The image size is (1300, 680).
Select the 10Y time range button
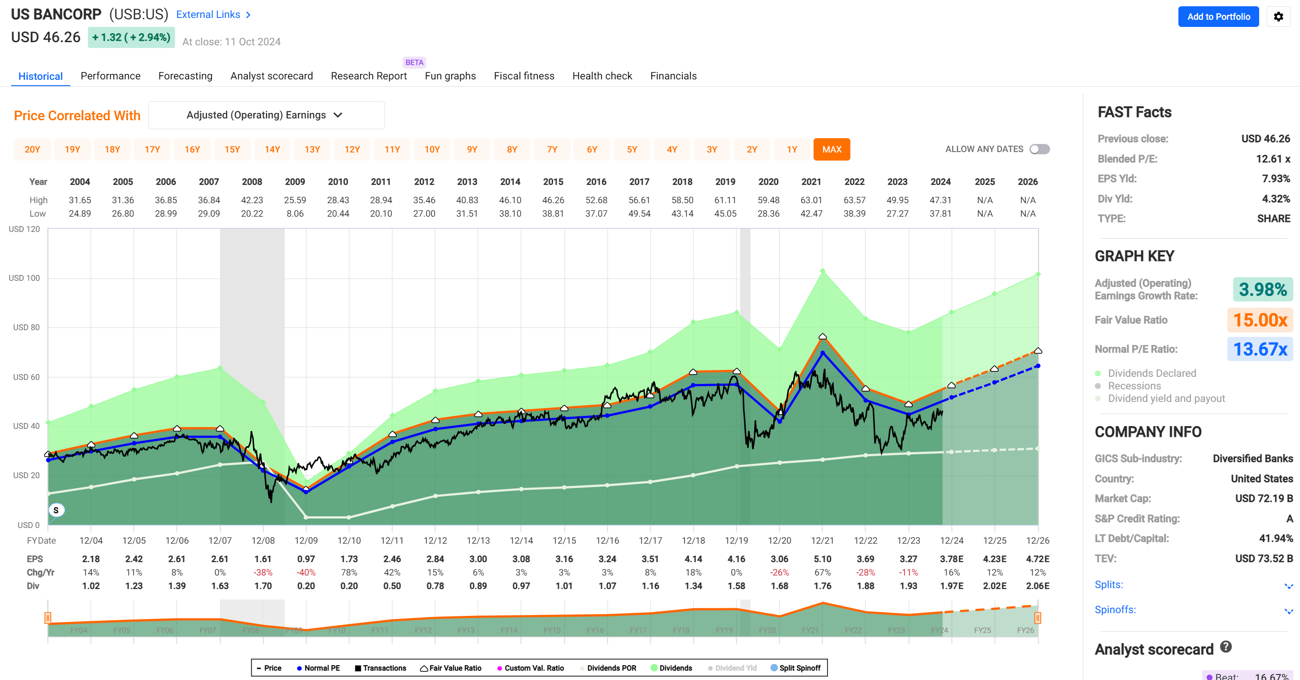click(432, 149)
